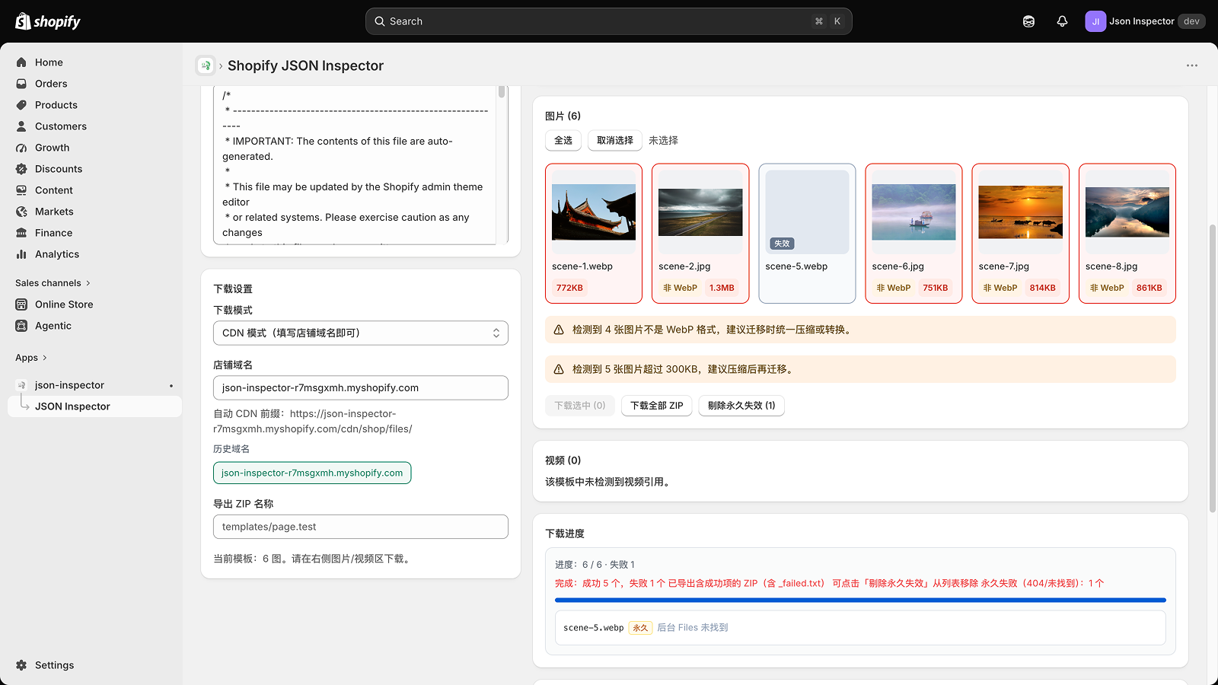Open the notifications bell icon
Screen dimensions: 1218x685
click(1062, 21)
